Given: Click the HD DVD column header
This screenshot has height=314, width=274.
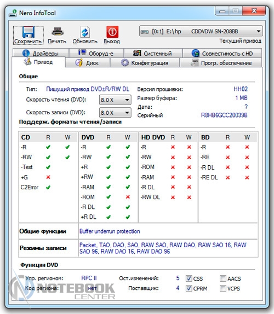Looking at the screenshot, I should tap(153, 137).
